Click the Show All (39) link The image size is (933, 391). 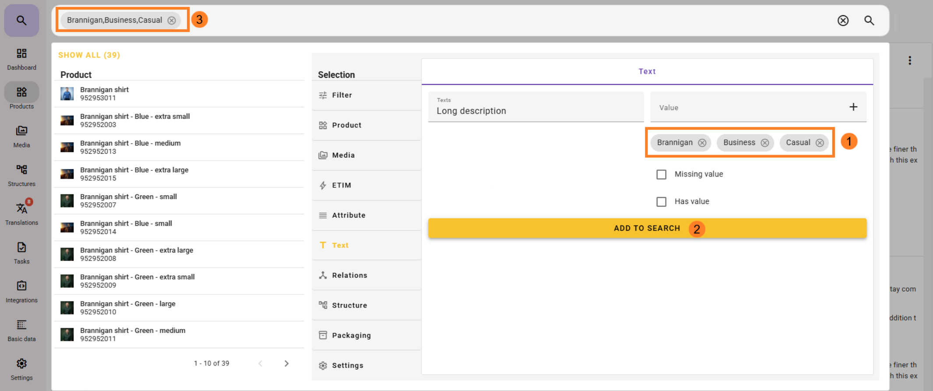click(x=89, y=55)
